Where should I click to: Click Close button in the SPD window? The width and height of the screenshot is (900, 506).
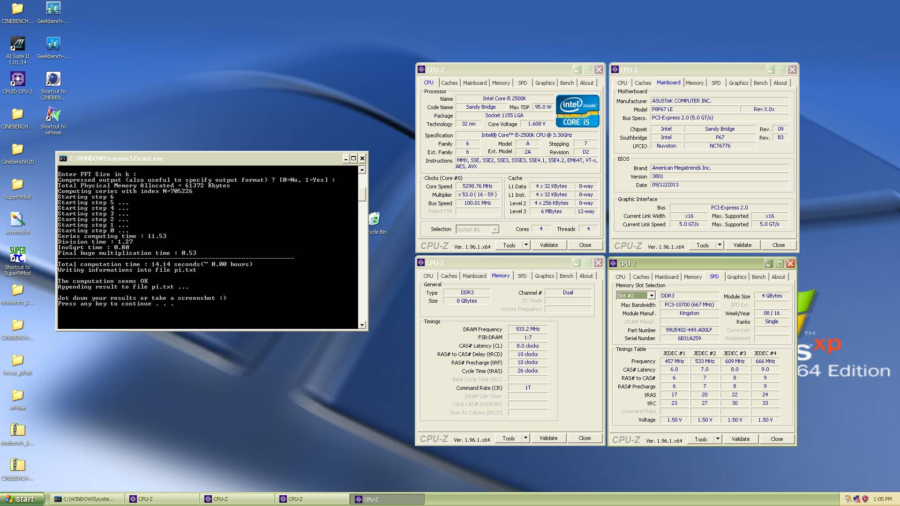click(x=777, y=439)
